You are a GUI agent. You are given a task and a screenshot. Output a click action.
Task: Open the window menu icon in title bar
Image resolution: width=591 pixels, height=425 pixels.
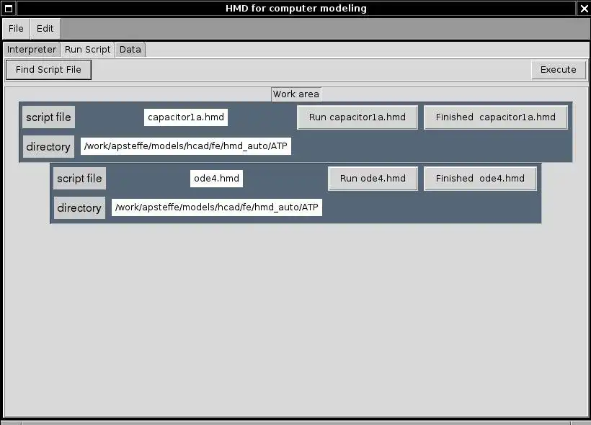9,9
